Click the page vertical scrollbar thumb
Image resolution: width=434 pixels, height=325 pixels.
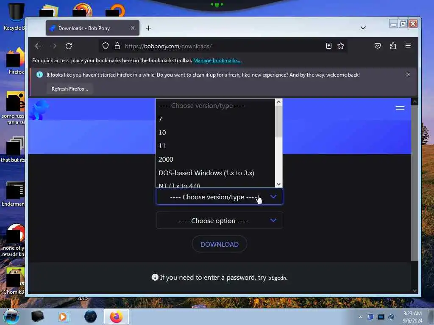tap(415, 183)
